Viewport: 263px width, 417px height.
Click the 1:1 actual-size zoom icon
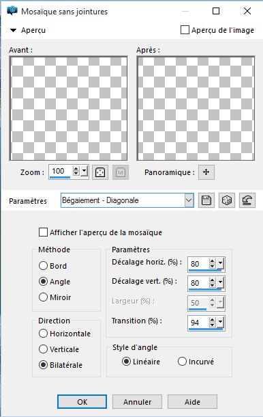click(121, 172)
